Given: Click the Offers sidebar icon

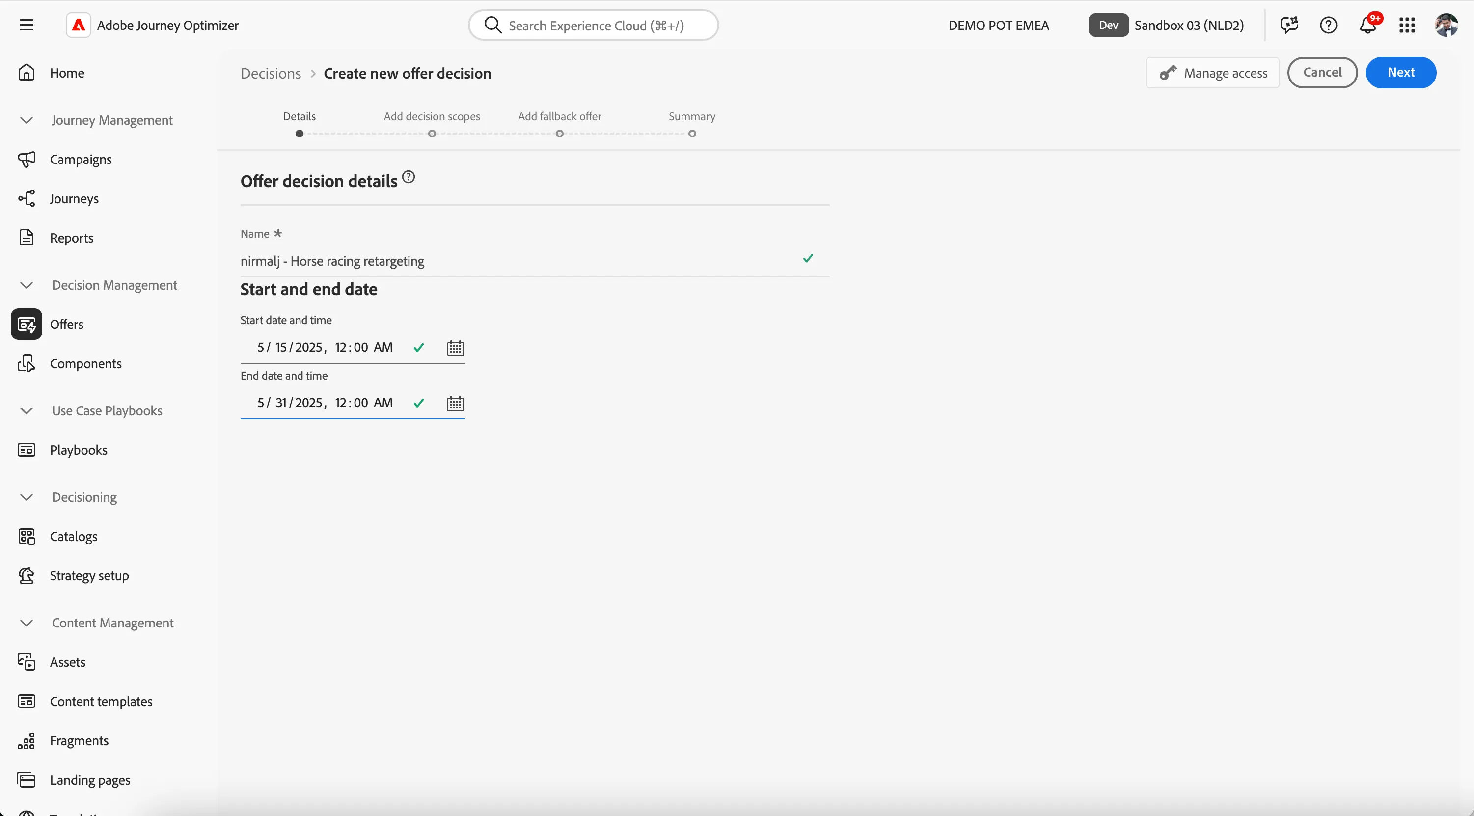Looking at the screenshot, I should click(27, 325).
